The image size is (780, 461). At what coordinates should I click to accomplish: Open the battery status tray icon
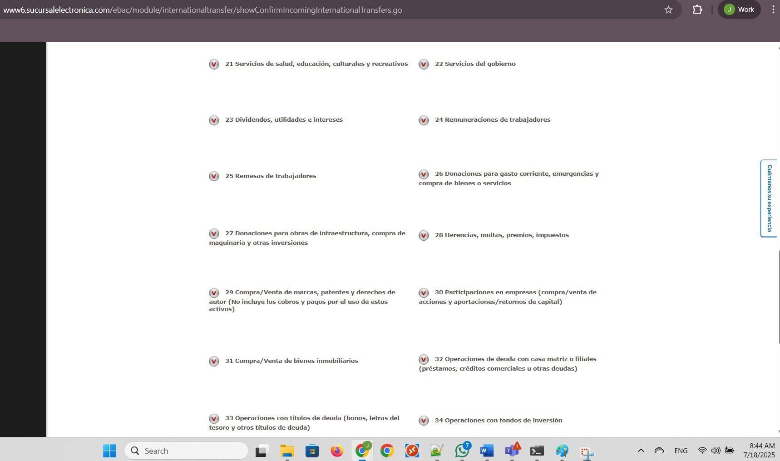point(730,451)
